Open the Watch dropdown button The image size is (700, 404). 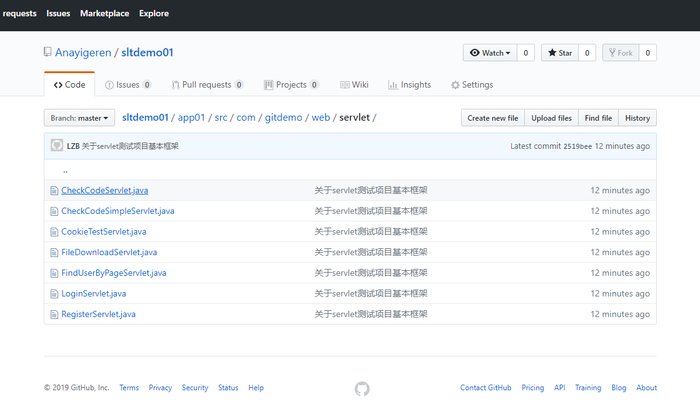[490, 53]
